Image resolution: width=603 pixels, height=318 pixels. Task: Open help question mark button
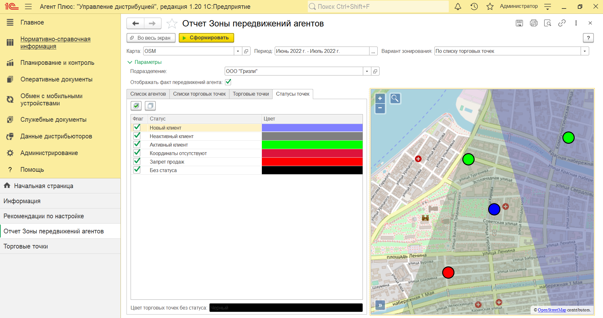pos(588,38)
